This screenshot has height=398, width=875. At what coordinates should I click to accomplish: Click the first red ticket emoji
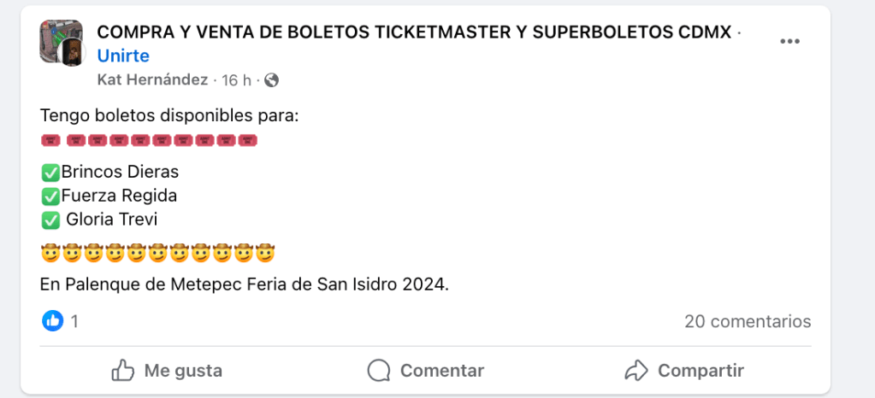tap(50, 141)
